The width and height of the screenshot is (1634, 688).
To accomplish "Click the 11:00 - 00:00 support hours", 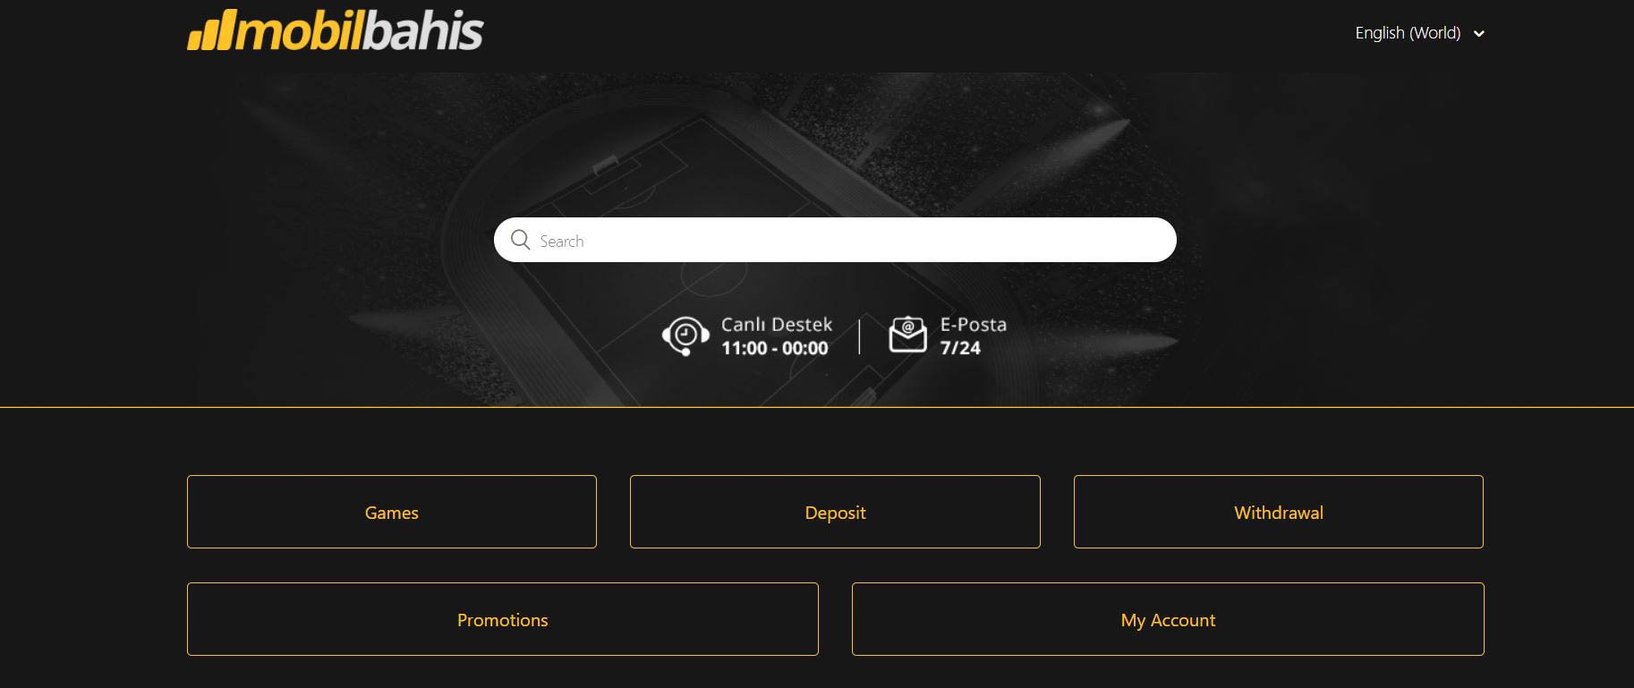I will [775, 348].
